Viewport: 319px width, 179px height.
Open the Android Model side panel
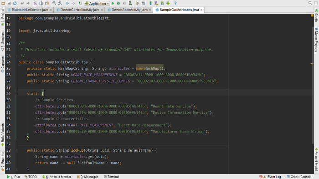coord(316,159)
